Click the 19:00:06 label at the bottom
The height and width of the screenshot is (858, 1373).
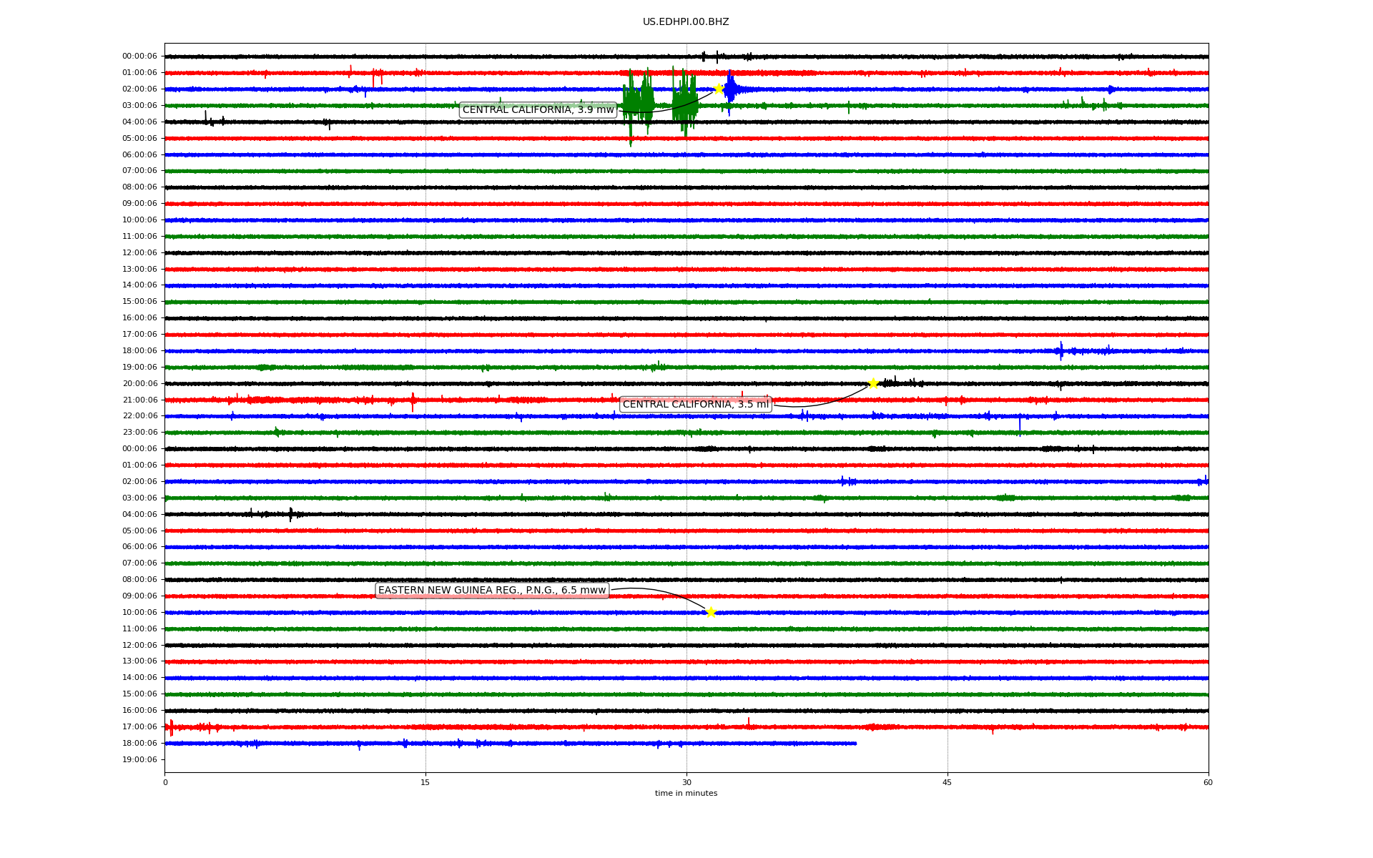click(x=139, y=759)
